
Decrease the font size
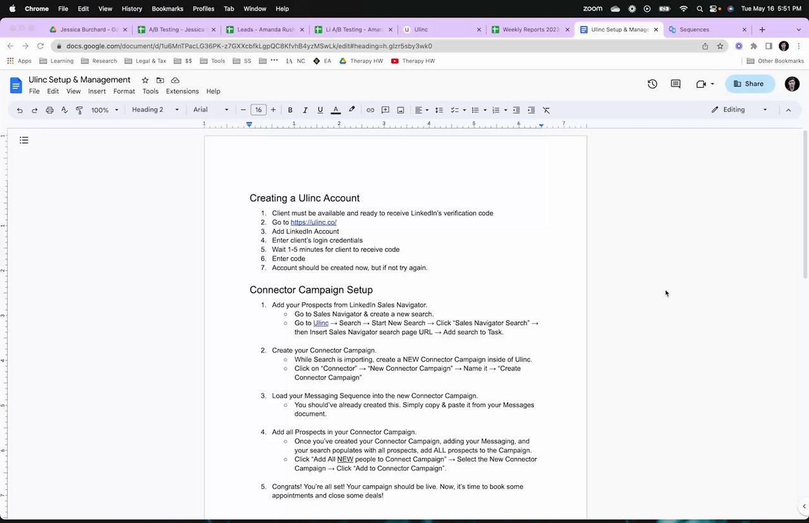click(x=243, y=110)
